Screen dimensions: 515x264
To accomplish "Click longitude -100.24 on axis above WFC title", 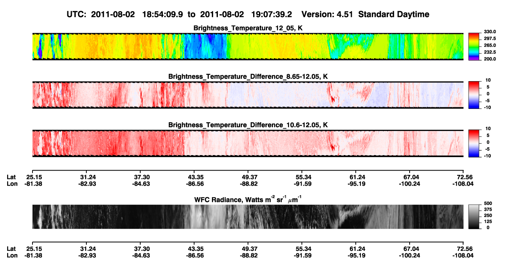I will tap(410, 183).
